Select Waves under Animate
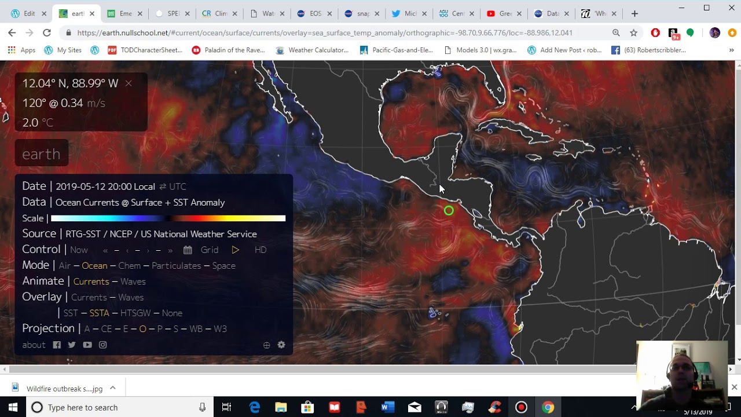Image resolution: width=741 pixels, height=417 pixels. [x=133, y=281]
